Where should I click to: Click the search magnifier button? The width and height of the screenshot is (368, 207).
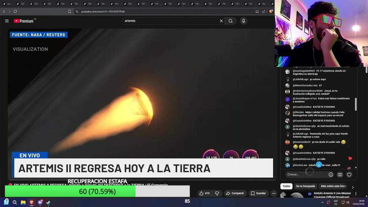tap(231, 21)
